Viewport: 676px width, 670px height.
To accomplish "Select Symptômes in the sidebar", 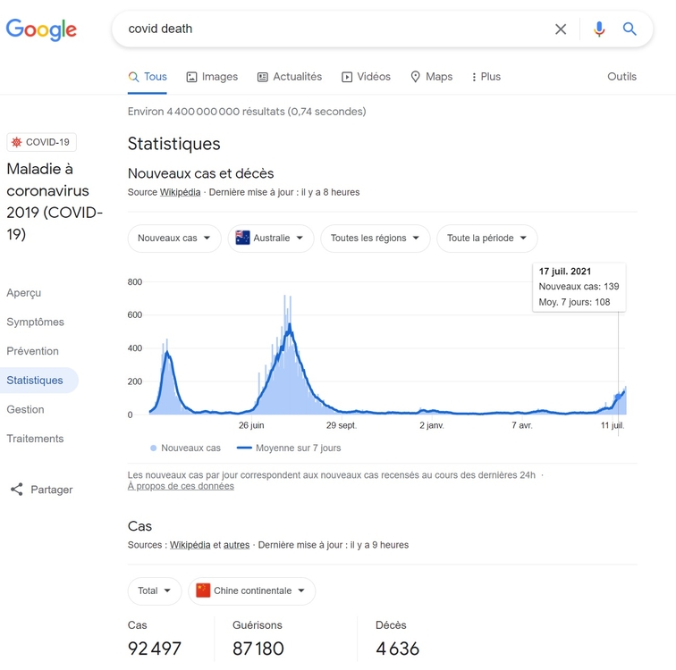I will click(35, 322).
